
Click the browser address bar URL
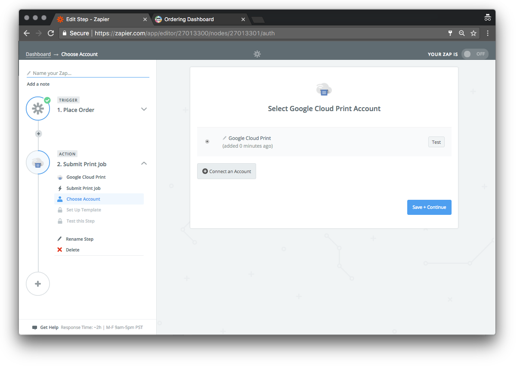[185, 33]
